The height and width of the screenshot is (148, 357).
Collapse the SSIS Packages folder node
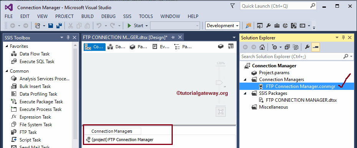245,93
